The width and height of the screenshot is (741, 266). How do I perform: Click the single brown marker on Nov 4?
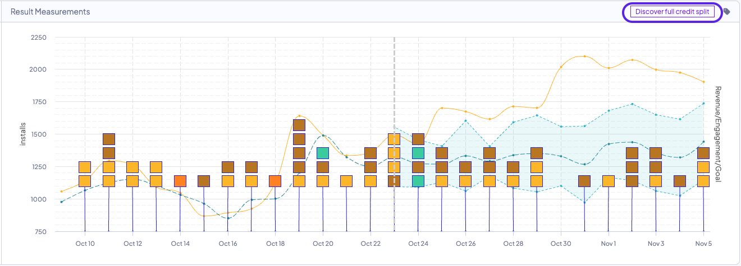pyautogui.click(x=679, y=181)
